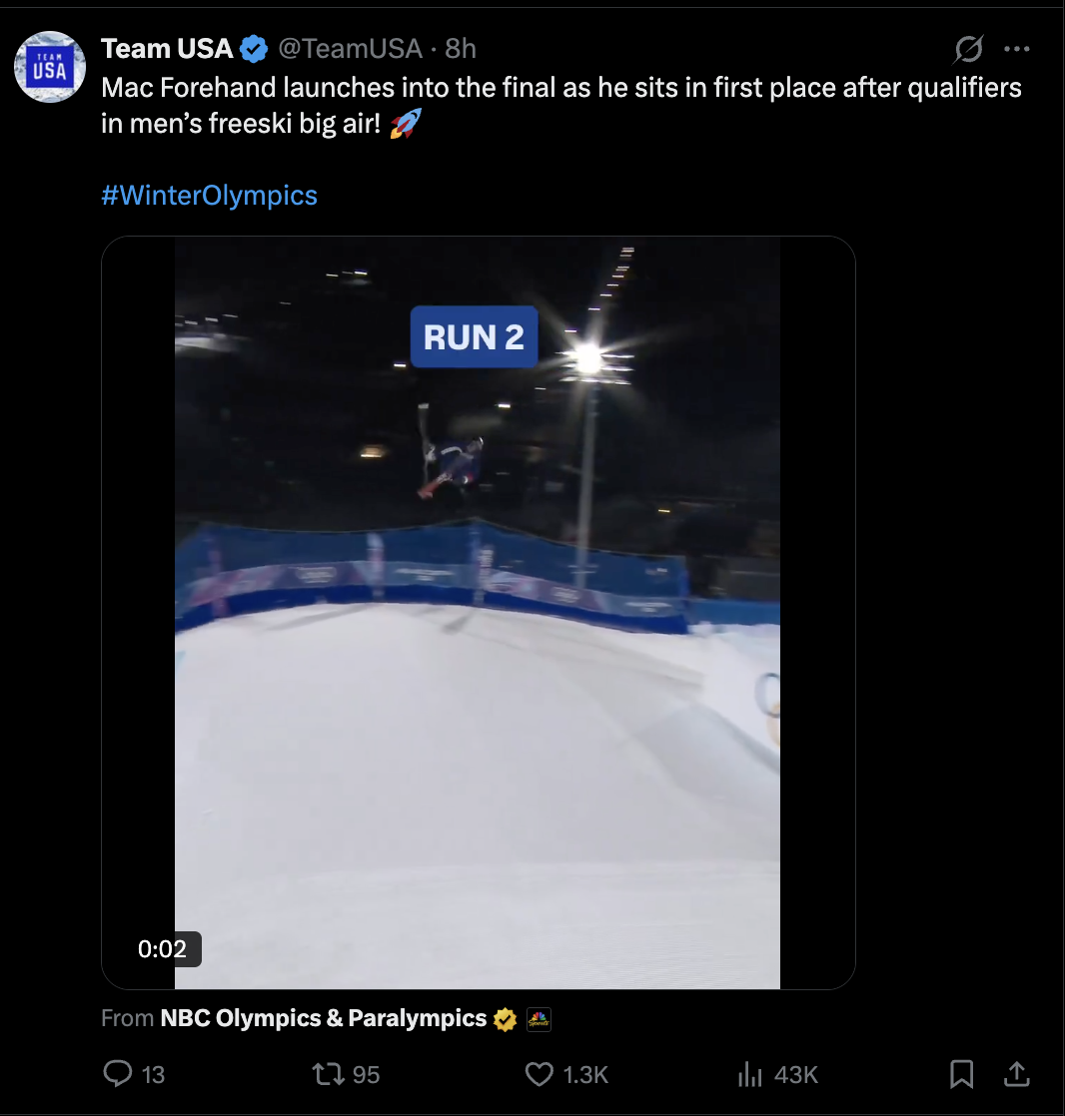Open the Team USA profile avatar
The width and height of the screenshot is (1065, 1116).
point(49,67)
